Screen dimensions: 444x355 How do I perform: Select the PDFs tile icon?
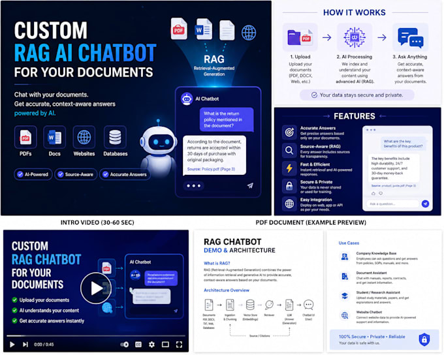click(x=25, y=137)
